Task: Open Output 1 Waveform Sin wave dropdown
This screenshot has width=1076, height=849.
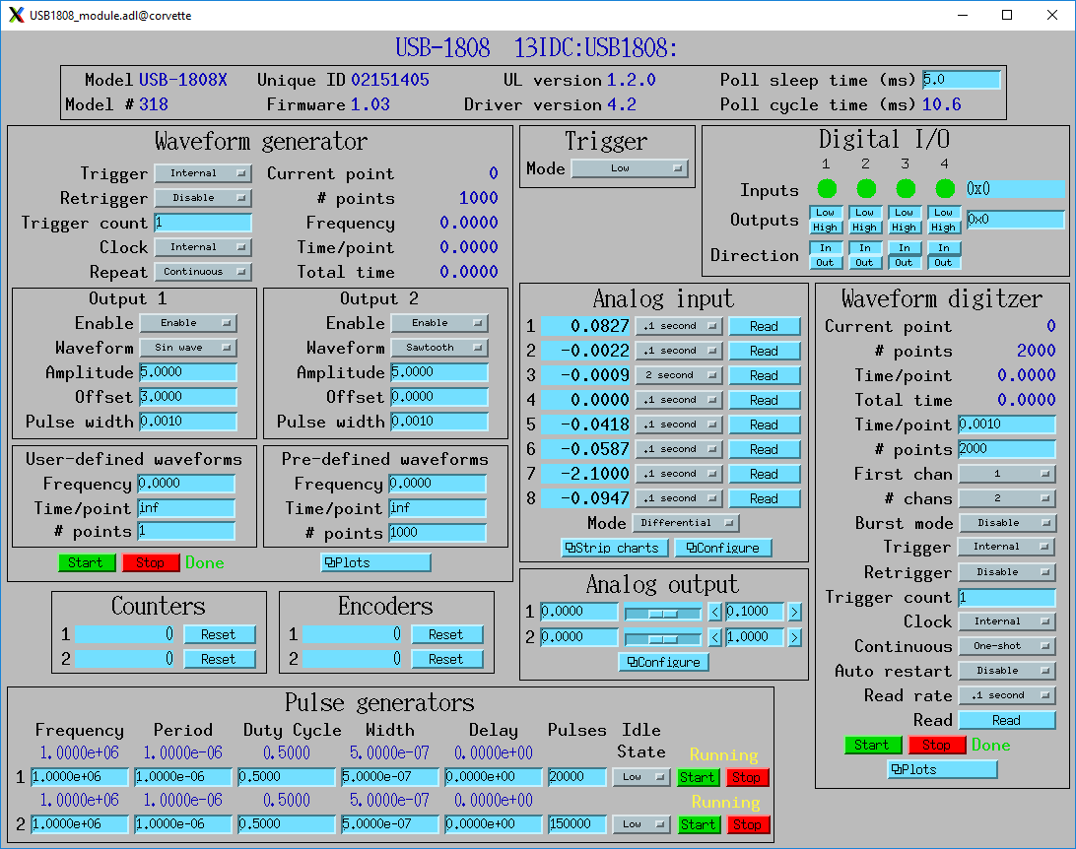Action: pos(188,348)
